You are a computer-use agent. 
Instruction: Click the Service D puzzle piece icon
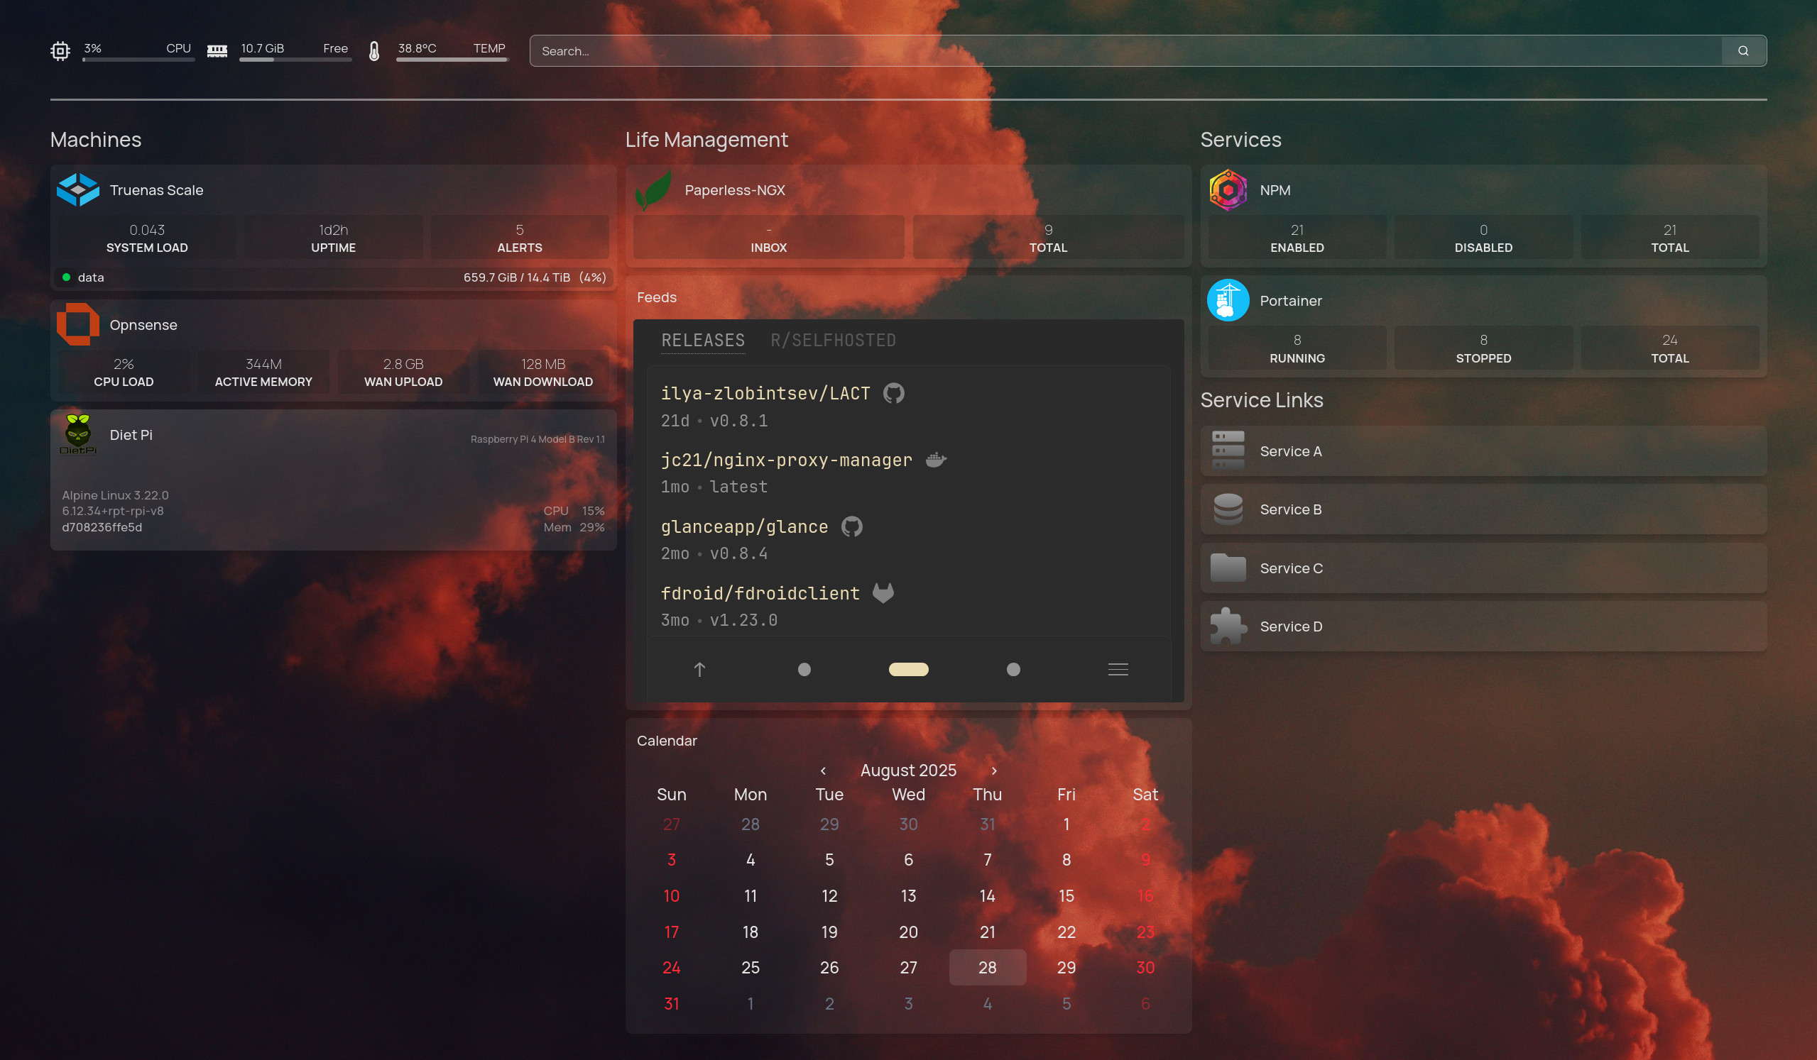pyautogui.click(x=1228, y=626)
